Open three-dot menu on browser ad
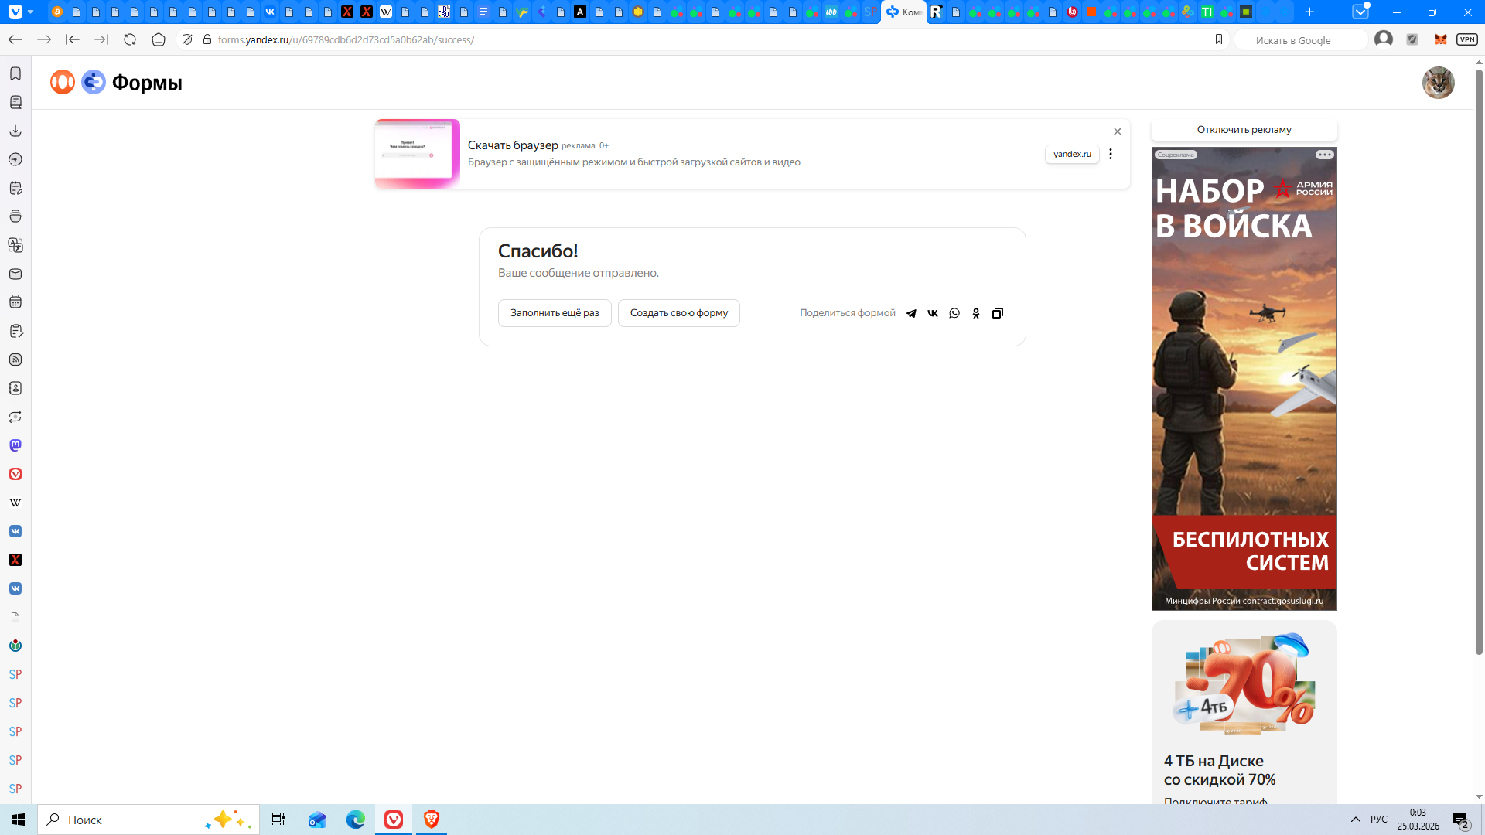This screenshot has height=835, width=1485. pyautogui.click(x=1111, y=154)
